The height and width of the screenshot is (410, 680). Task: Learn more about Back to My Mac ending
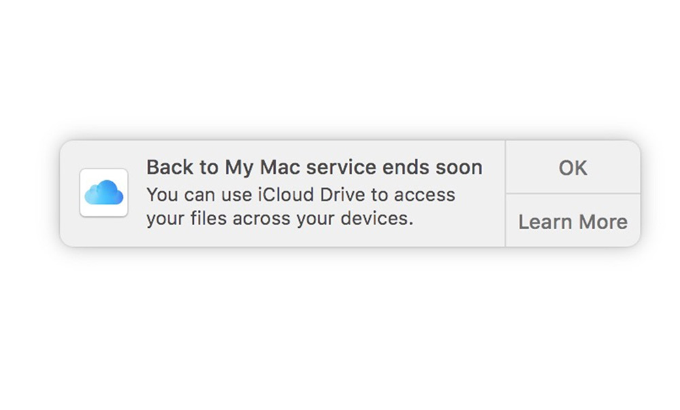tap(573, 221)
